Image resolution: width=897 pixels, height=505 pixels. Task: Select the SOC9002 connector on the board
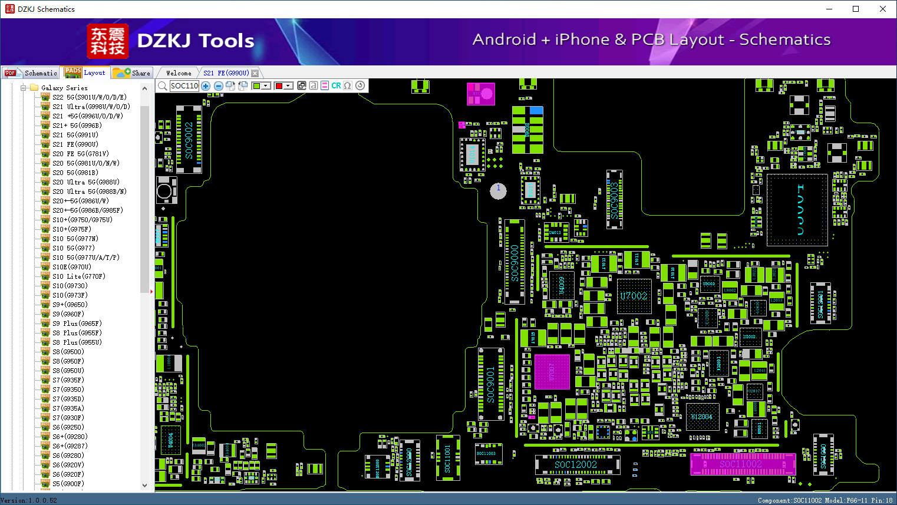(x=189, y=140)
